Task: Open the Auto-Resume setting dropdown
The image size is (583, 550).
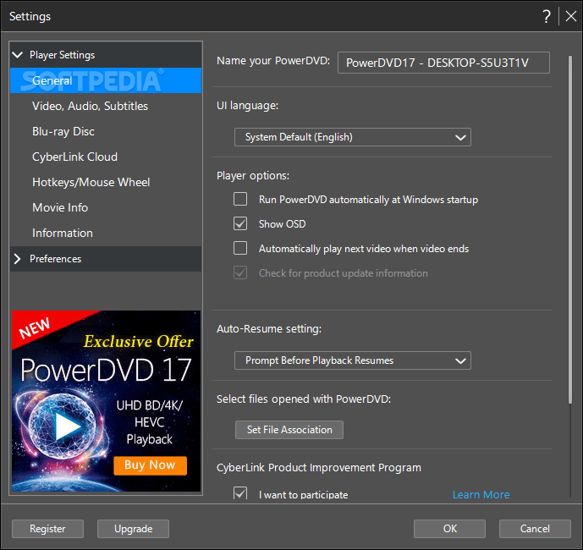Action: click(353, 360)
